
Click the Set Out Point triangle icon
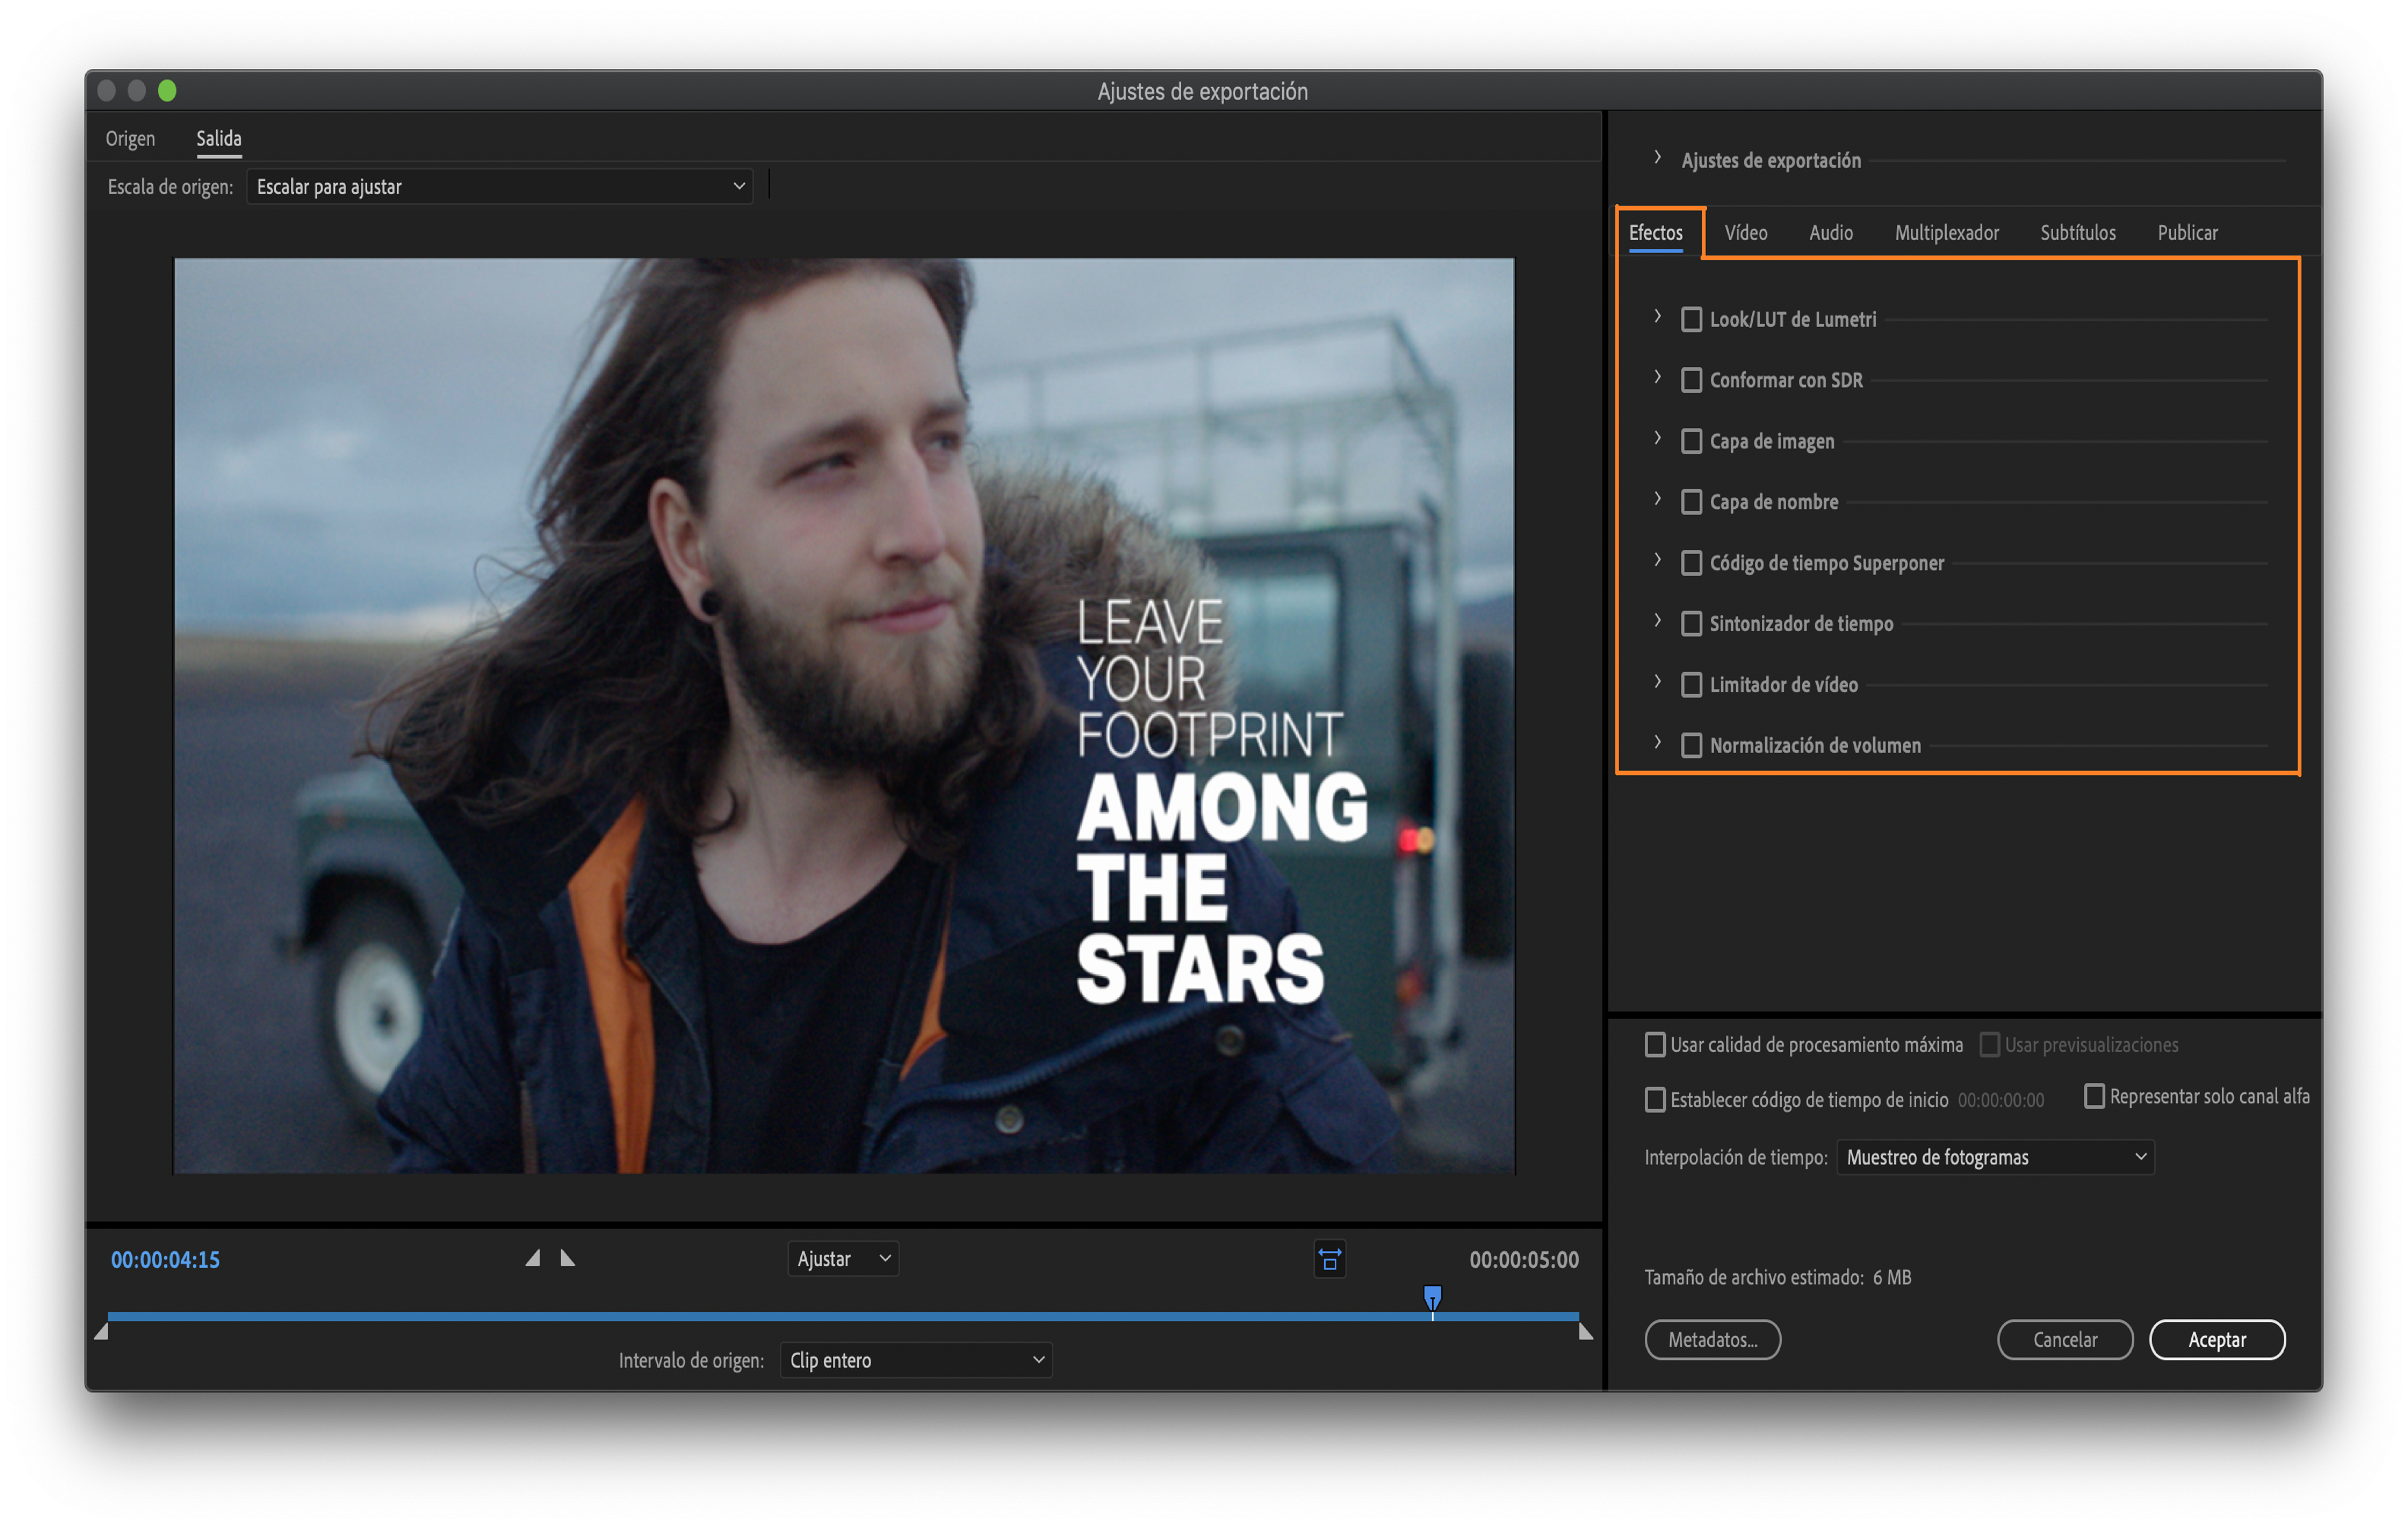click(567, 1258)
